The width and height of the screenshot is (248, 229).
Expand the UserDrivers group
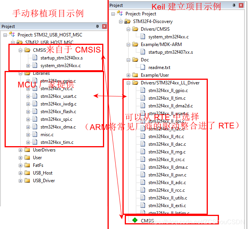20,150
